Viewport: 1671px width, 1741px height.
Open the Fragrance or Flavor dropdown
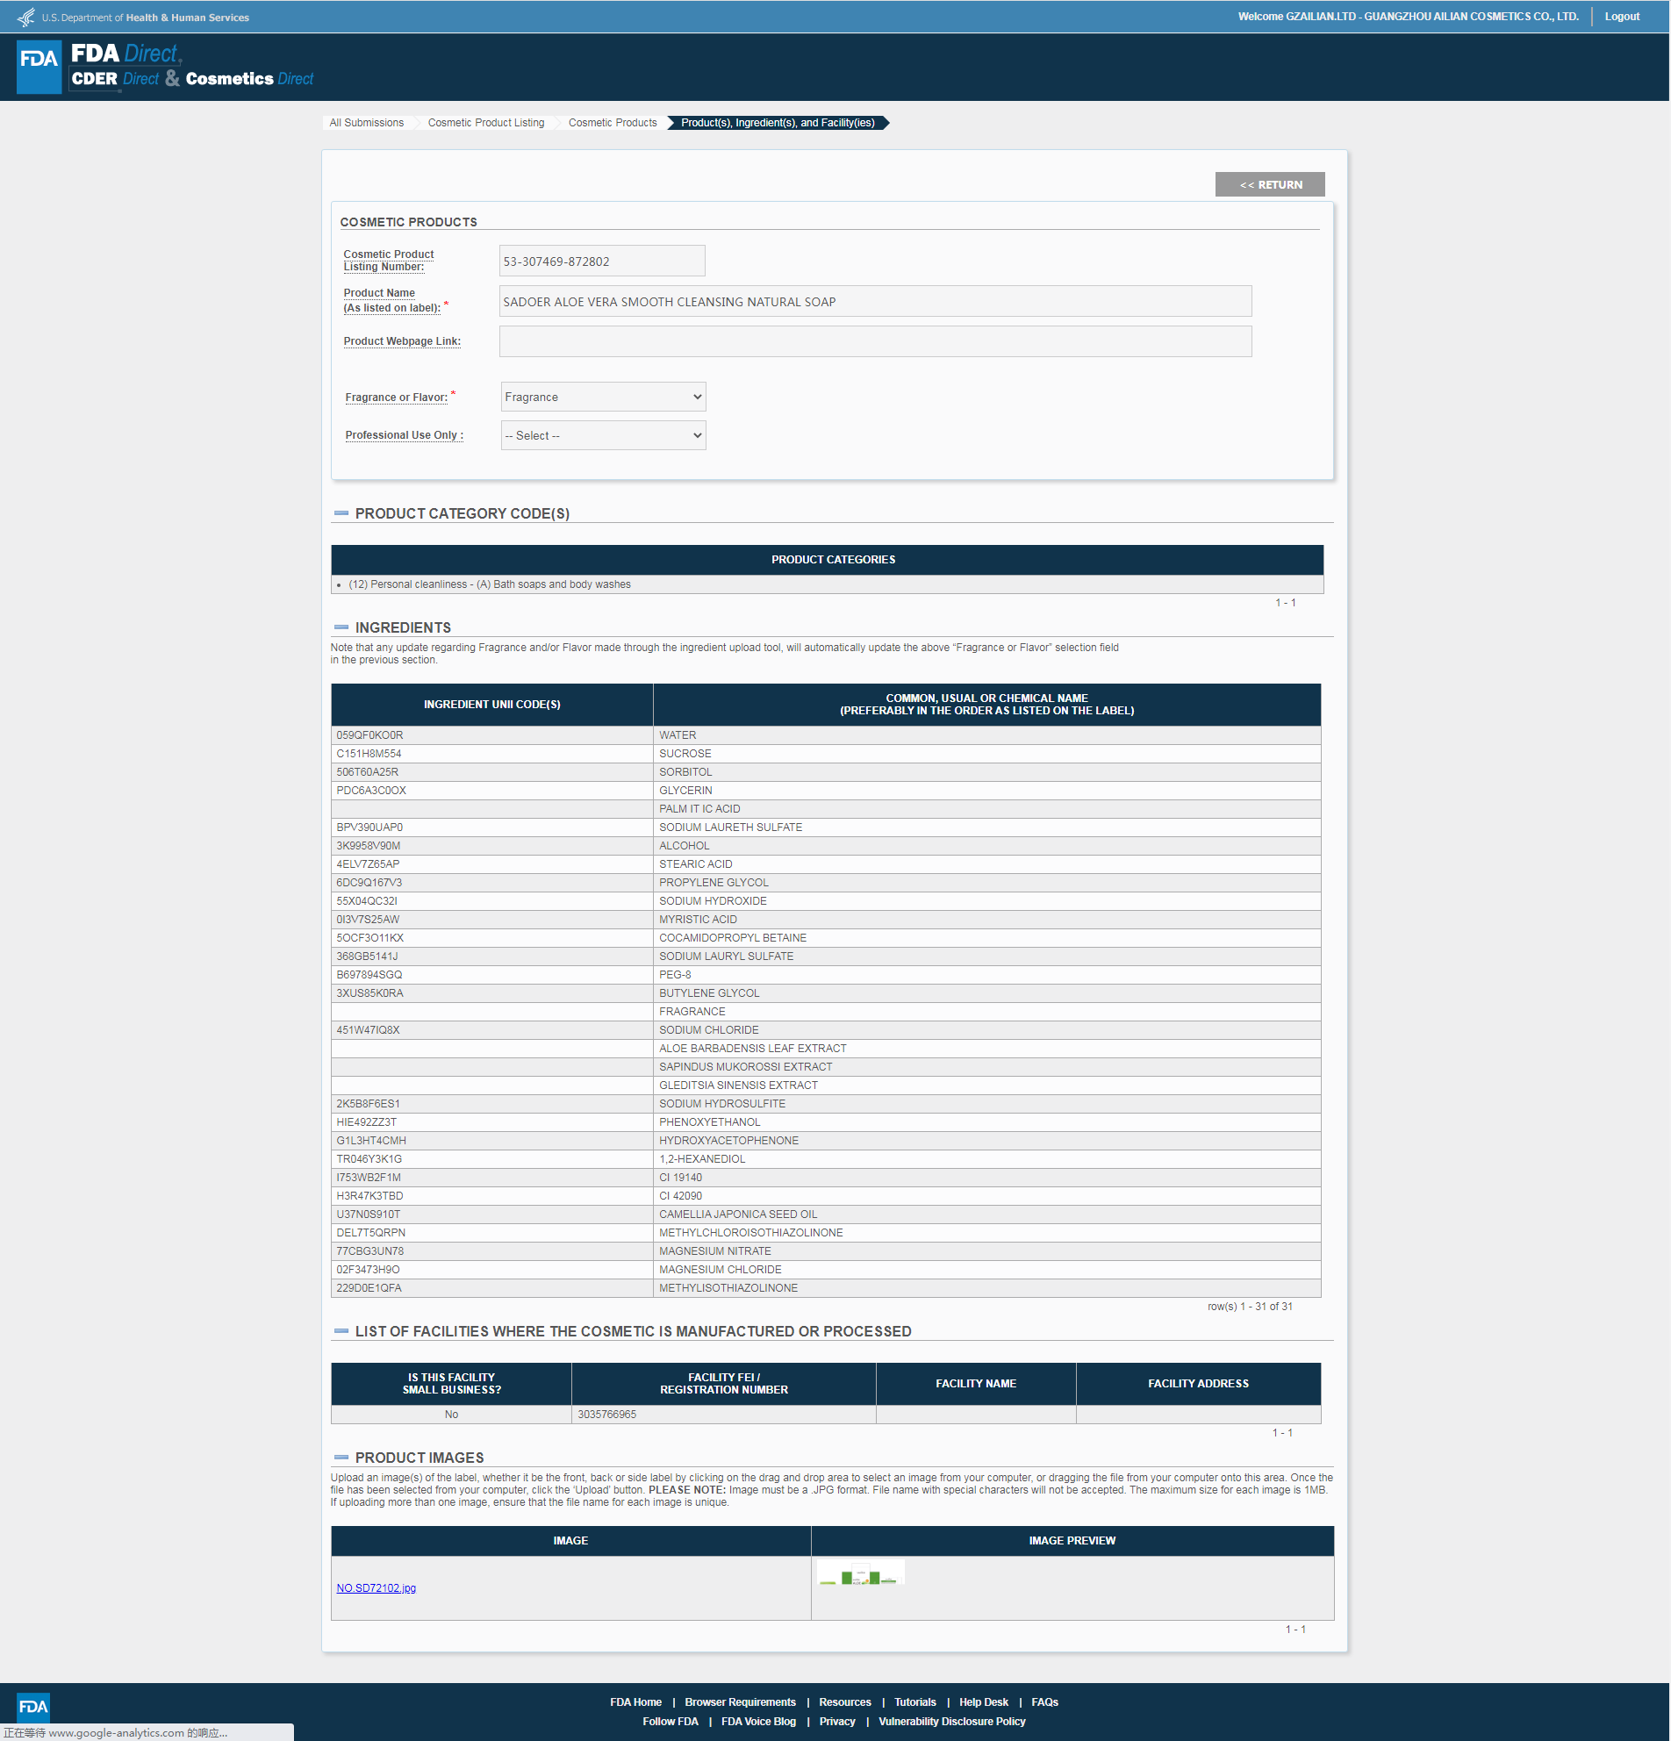pyautogui.click(x=602, y=397)
